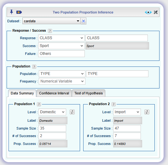This screenshot has width=168, height=165.
Task: Refresh Population 1 level data
Action: pyautogui.click(x=72, y=112)
